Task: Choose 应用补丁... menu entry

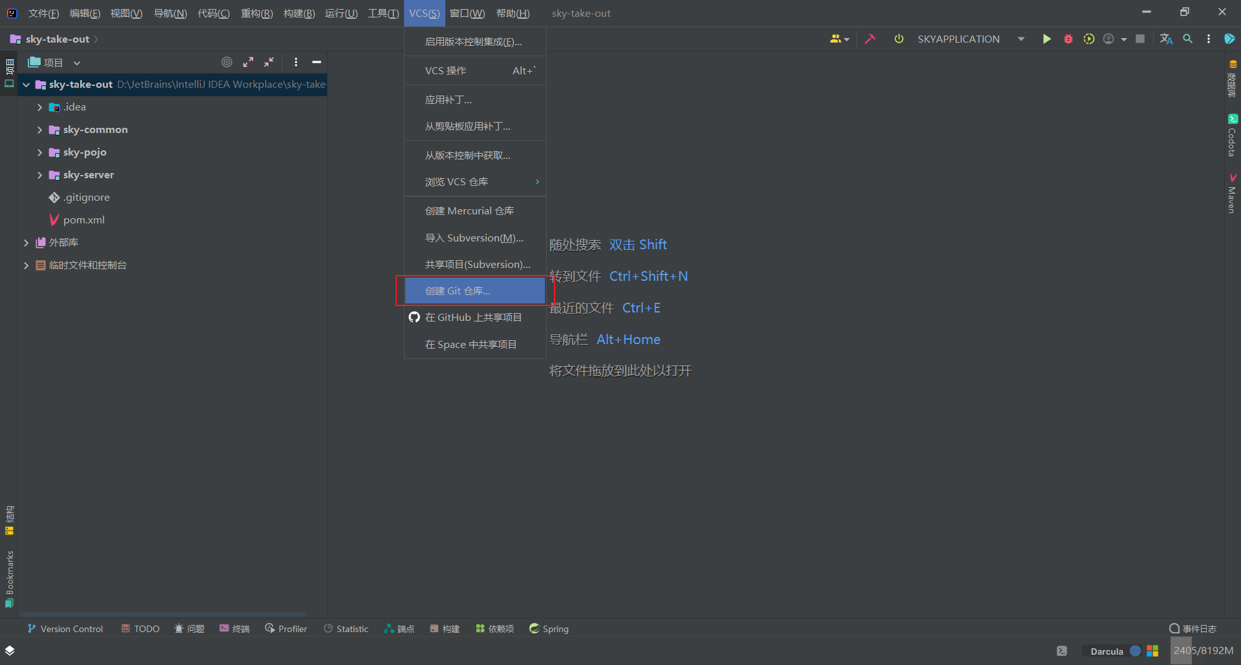Action: [x=475, y=99]
